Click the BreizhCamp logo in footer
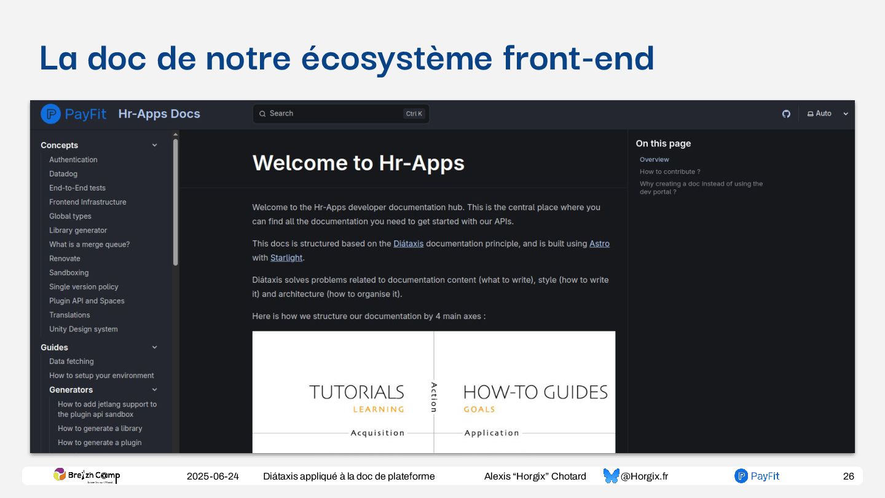Image resolution: width=885 pixels, height=498 pixels. point(86,475)
